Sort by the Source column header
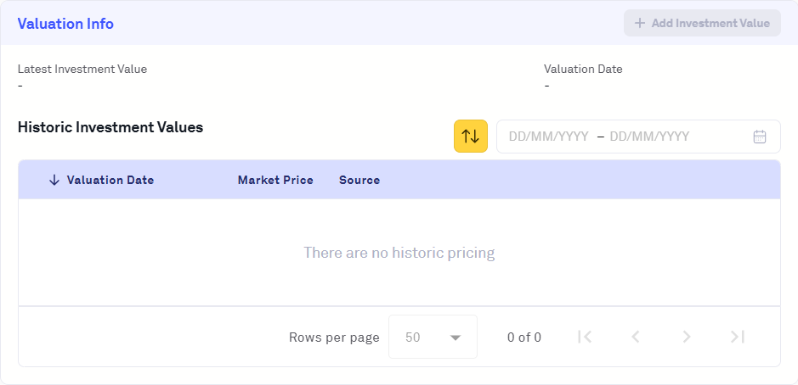Viewport: 798px width, 385px height. [x=359, y=180]
